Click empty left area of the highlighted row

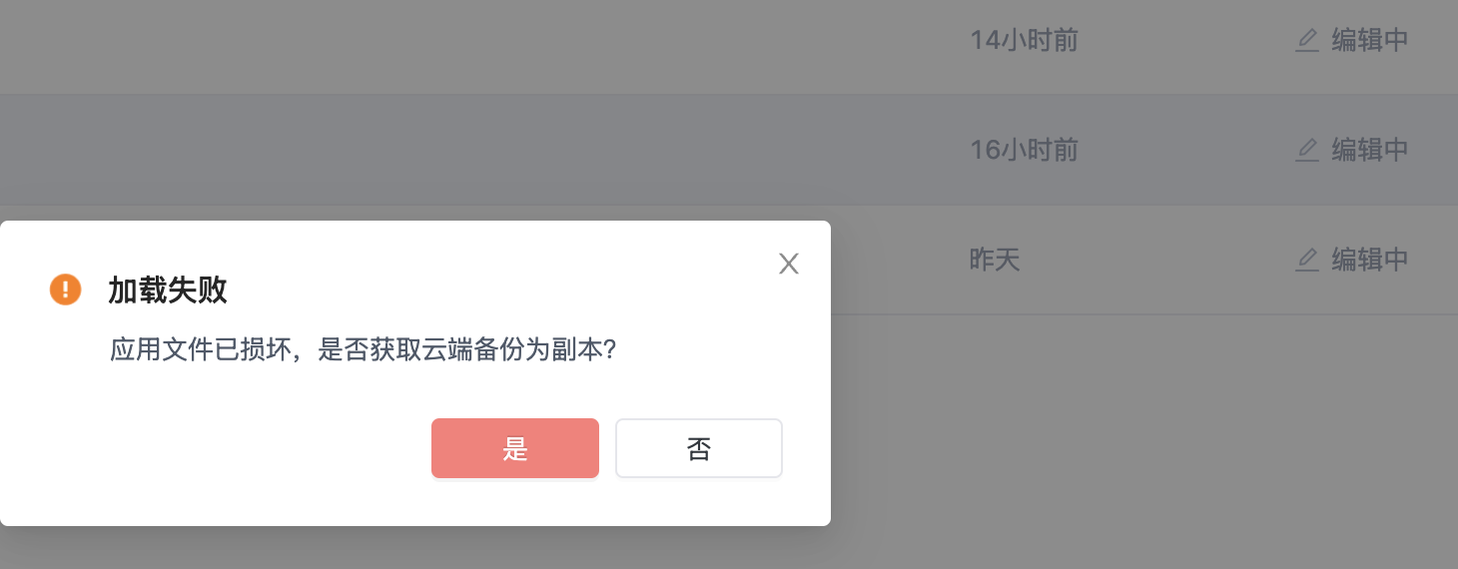click(399, 150)
